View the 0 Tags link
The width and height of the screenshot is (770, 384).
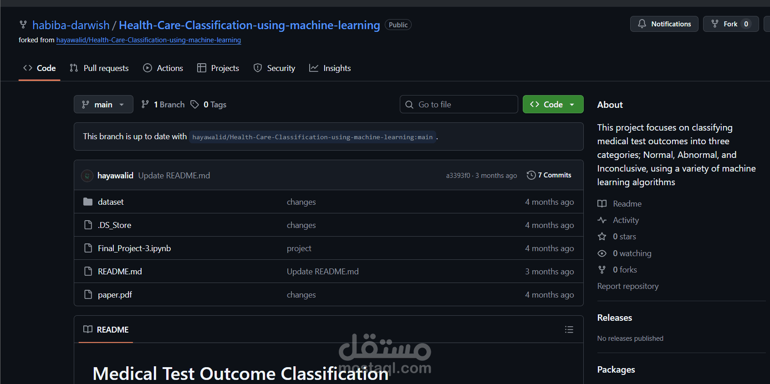pos(209,104)
